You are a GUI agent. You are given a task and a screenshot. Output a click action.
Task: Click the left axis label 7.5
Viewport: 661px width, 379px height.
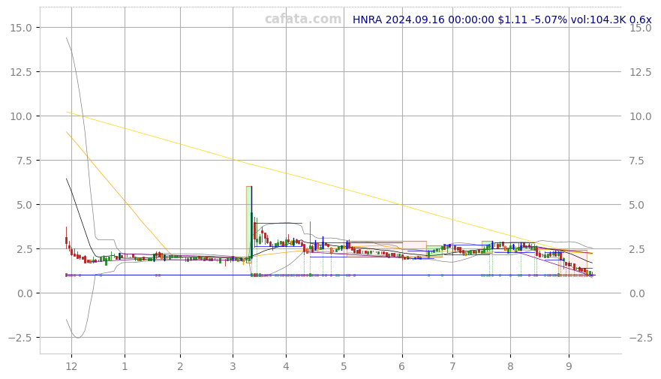point(23,161)
